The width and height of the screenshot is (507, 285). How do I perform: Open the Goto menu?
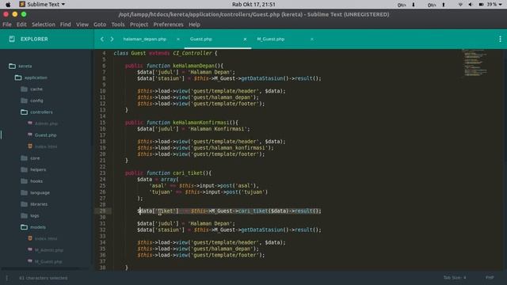click(100, 25)
